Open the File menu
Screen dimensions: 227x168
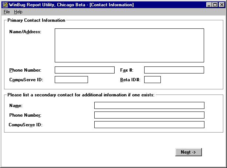7,12
